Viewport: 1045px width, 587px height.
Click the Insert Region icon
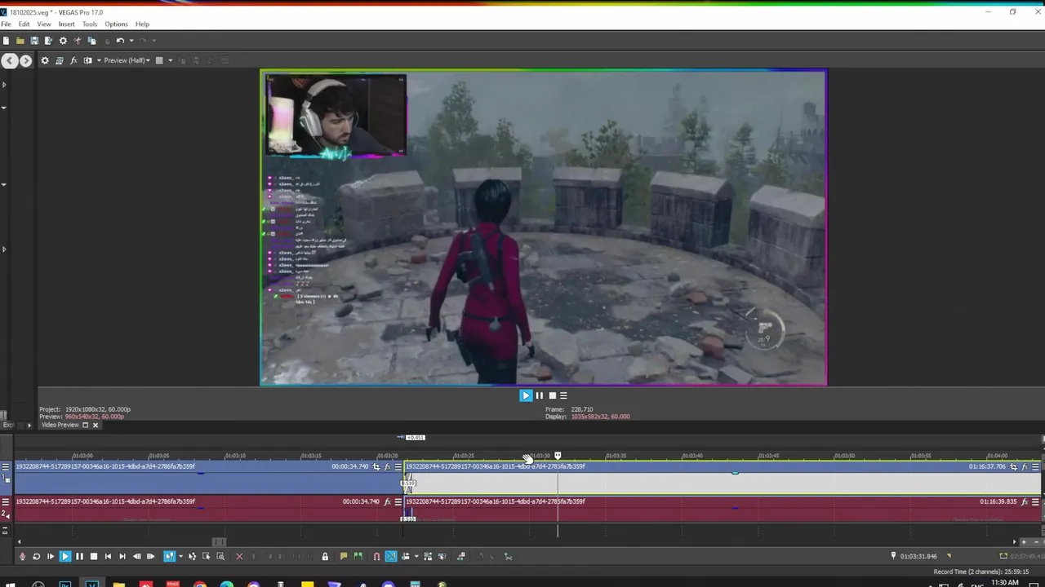(358, 556)
